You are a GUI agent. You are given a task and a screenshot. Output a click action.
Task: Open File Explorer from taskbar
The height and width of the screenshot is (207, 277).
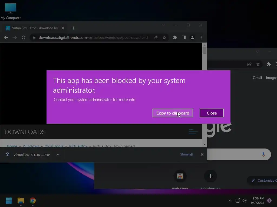pos(21,201)
